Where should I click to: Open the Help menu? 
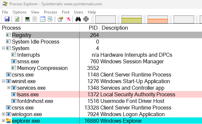coord(92,12)
